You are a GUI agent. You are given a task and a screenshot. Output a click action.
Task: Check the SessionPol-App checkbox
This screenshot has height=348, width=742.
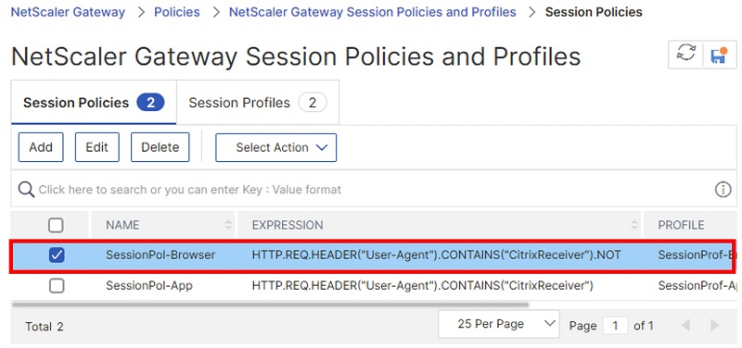pos(57,286)
